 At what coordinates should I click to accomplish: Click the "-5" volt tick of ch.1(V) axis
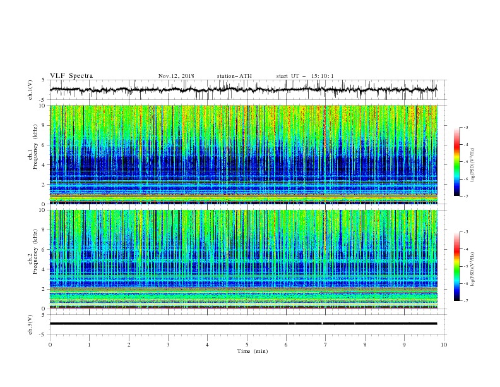[x=42, y=100]
